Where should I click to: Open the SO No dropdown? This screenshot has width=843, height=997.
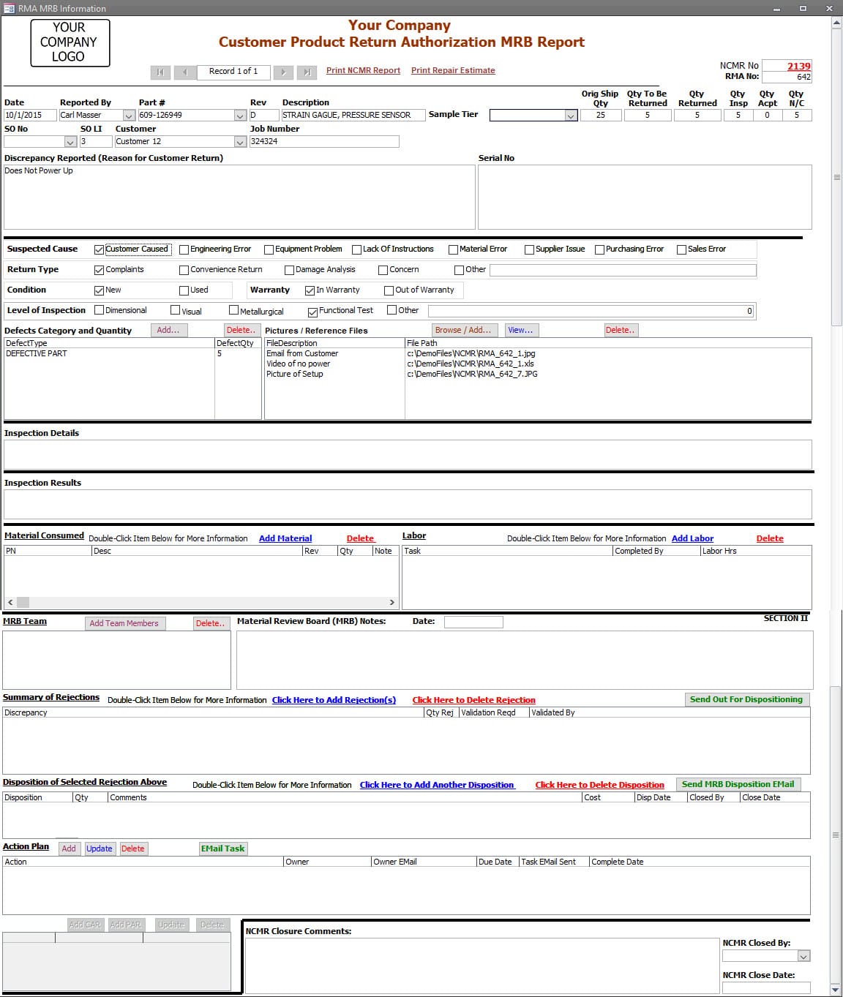pyautogui.click(x=70, y=142)
